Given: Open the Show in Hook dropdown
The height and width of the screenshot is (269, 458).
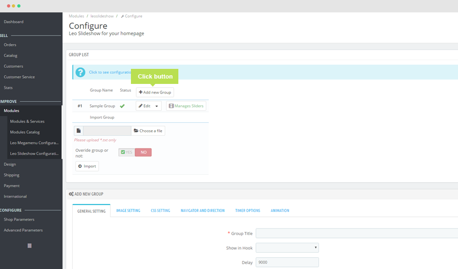Looking at the screenshot, I should click(287, 247).
